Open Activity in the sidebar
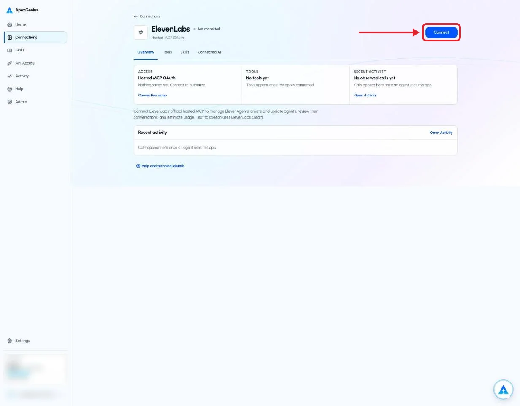Viewport: 520px width, 406px height. point(35,76)
